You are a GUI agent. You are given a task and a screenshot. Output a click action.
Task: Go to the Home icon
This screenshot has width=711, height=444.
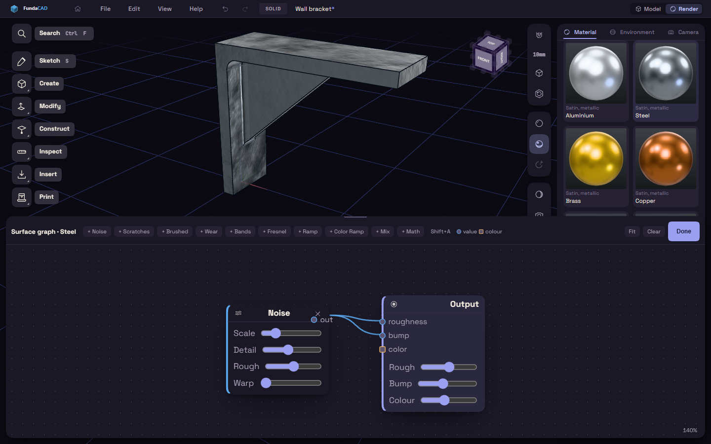click(78, 9)
